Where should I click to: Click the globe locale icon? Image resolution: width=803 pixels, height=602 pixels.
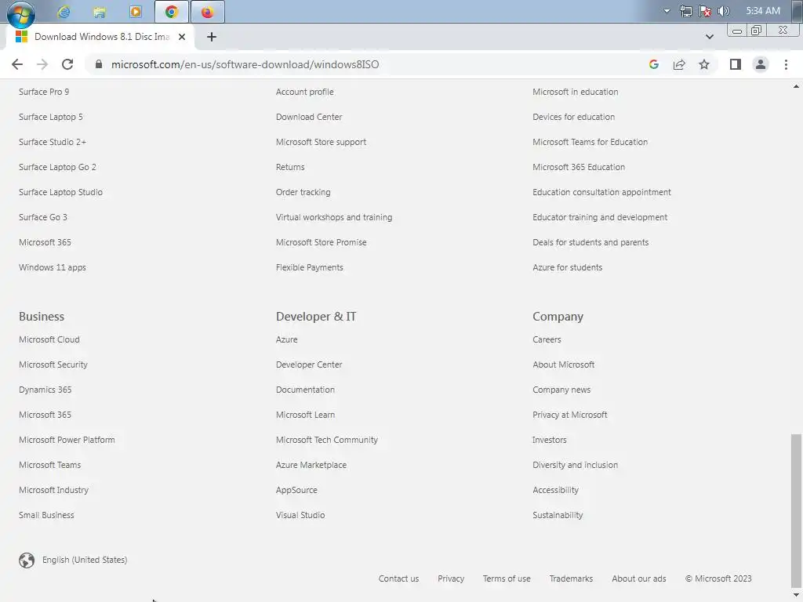pyautogui.click(x=27, y=560)
